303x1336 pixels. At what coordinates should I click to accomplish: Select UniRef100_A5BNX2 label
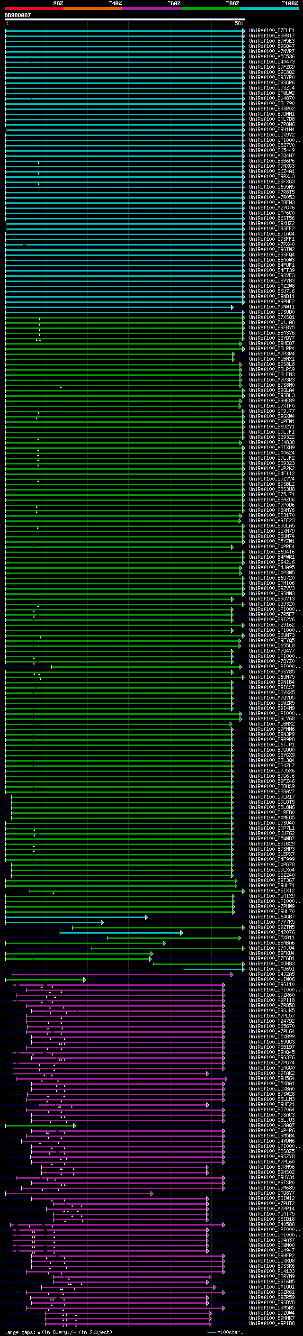272,724
